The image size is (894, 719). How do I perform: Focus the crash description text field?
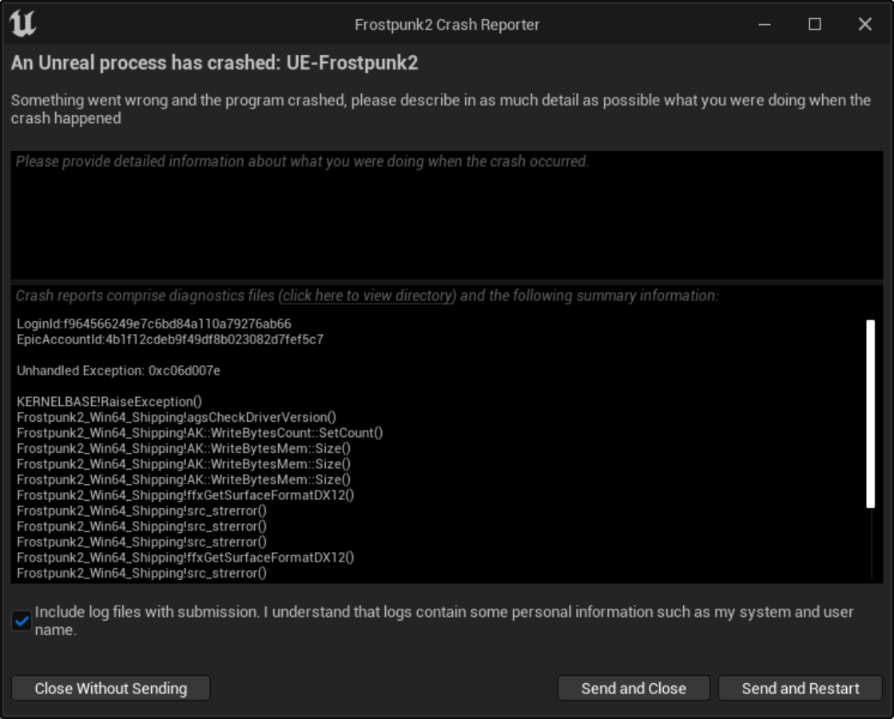(x=447, y=216)
